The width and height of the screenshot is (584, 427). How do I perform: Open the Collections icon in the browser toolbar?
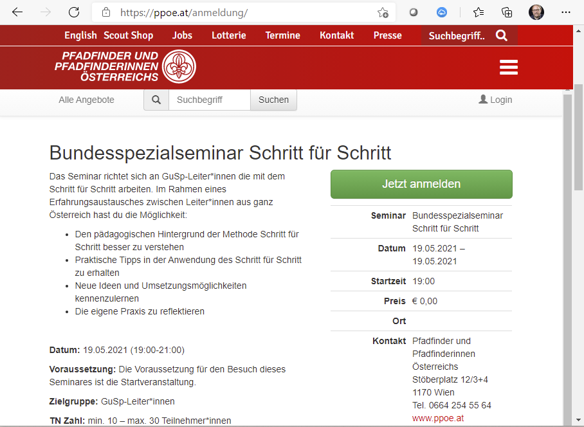click(x=507, y=12)
